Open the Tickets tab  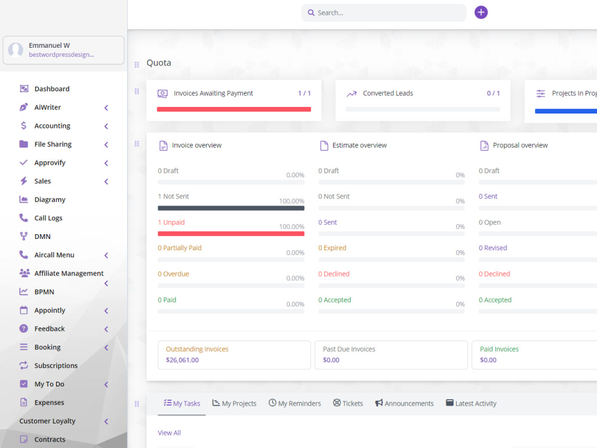tap(348, 403)
